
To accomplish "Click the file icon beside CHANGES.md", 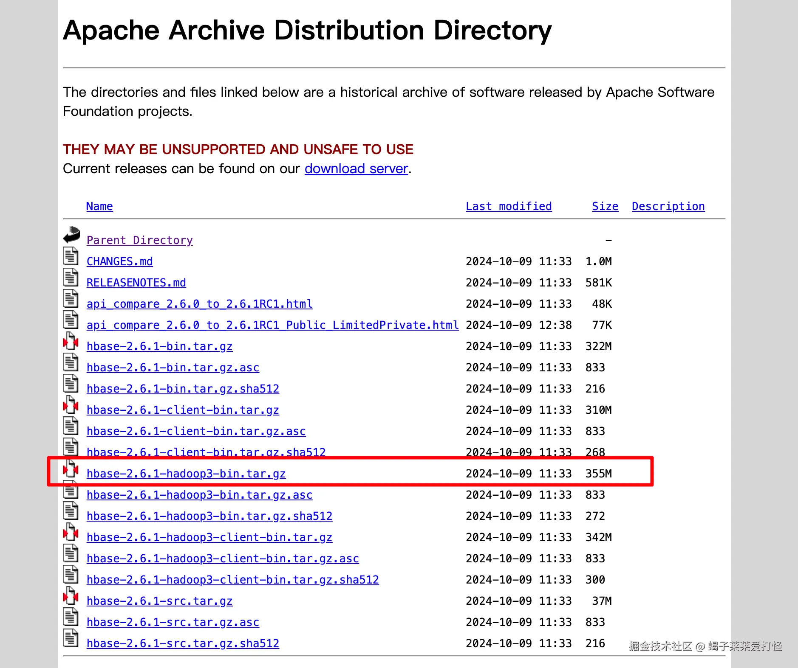I will pyautogui.click(x=71, y=256).
